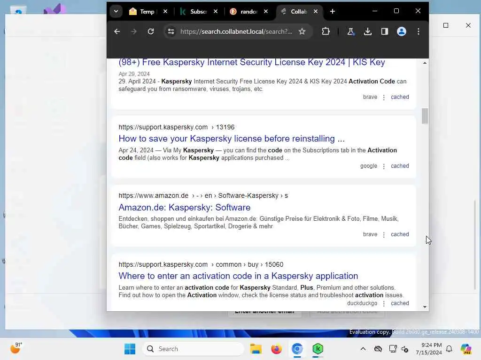
Task: Open File Explorer from the taskbar
Action: click(256, 349)
